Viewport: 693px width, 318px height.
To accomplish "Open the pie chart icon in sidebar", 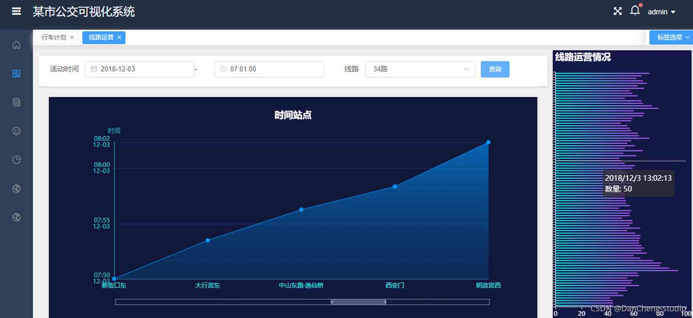I will click(x=16, y=160).
